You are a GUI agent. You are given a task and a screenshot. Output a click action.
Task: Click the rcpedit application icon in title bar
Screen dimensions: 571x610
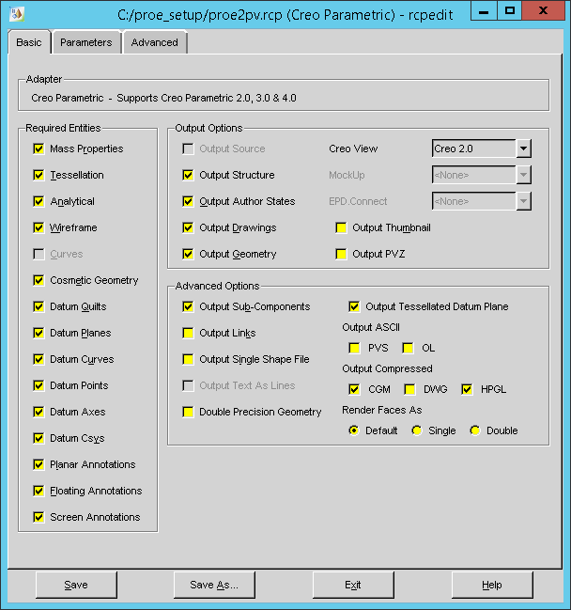click(x=17, y=14)
